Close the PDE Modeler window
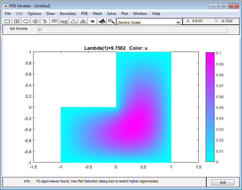The image size is (242, 190). 234,6
